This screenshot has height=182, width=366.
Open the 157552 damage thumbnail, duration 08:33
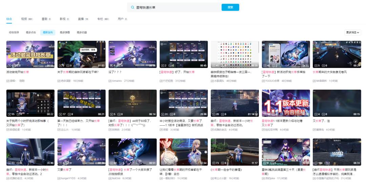pos(337,152)
